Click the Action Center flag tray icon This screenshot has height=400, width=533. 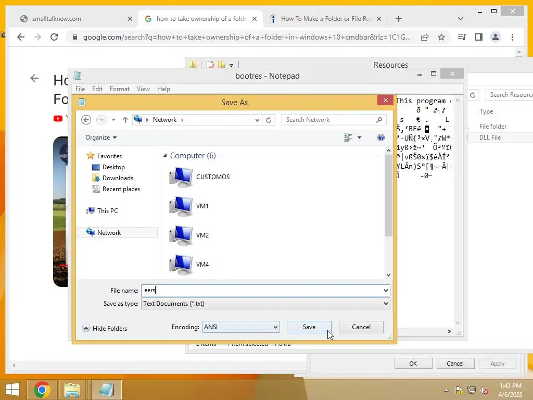coord(459,391)
